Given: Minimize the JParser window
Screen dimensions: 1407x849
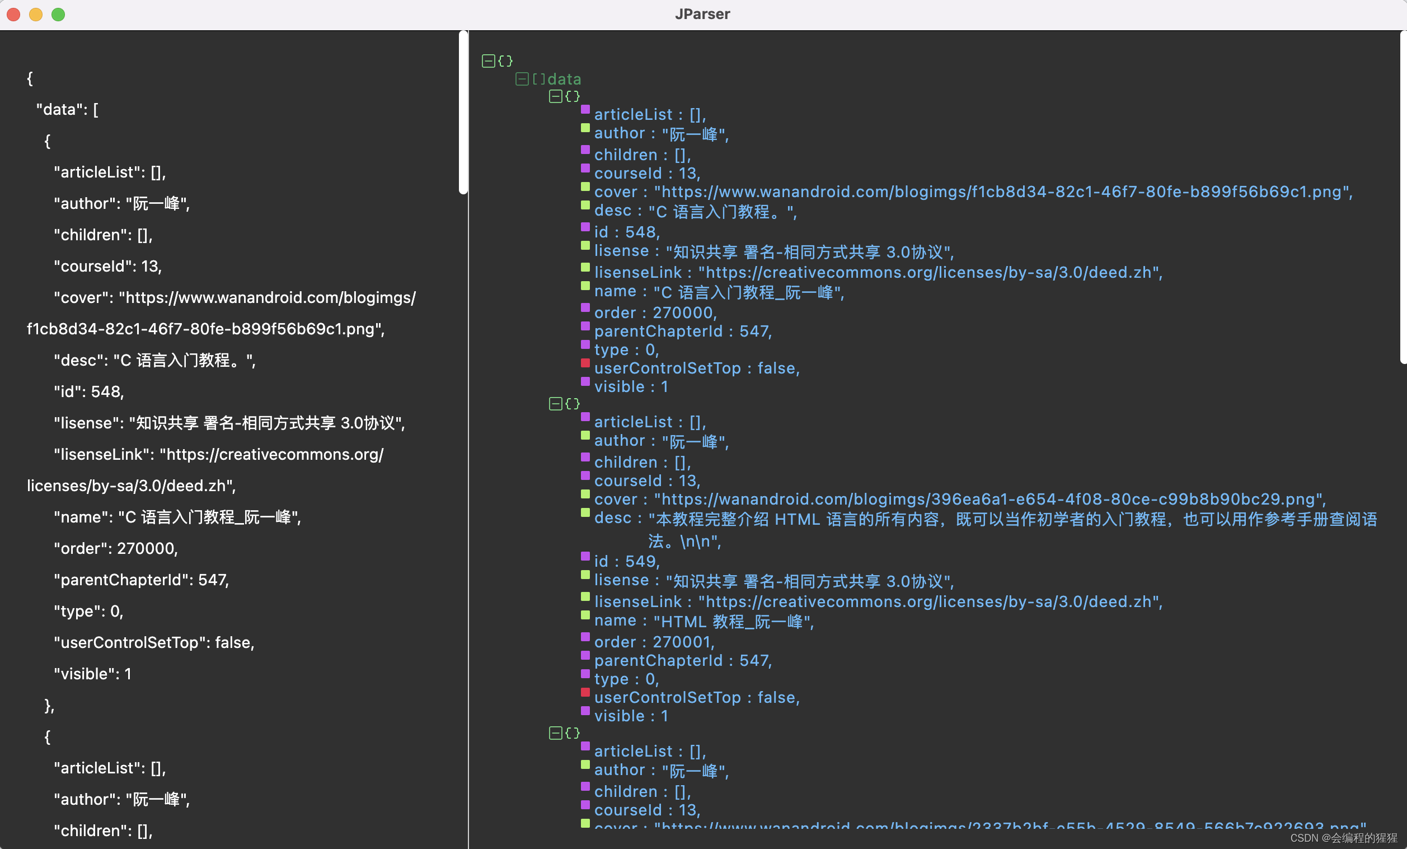Looking at the screenshot, I should (x=36, y=15).
